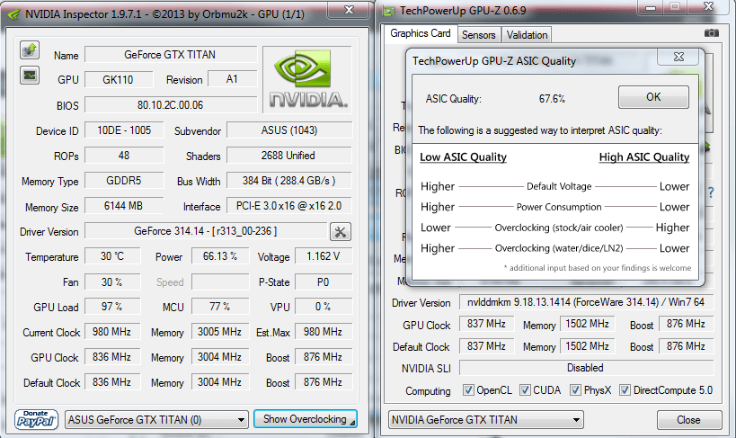This screenshot has width=736, height=438.
Task: Click the PayPal Donate button
Action: tap(36, 419)
